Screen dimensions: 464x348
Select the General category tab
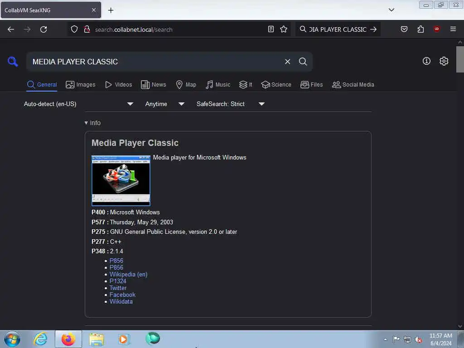tap(42, 85)
